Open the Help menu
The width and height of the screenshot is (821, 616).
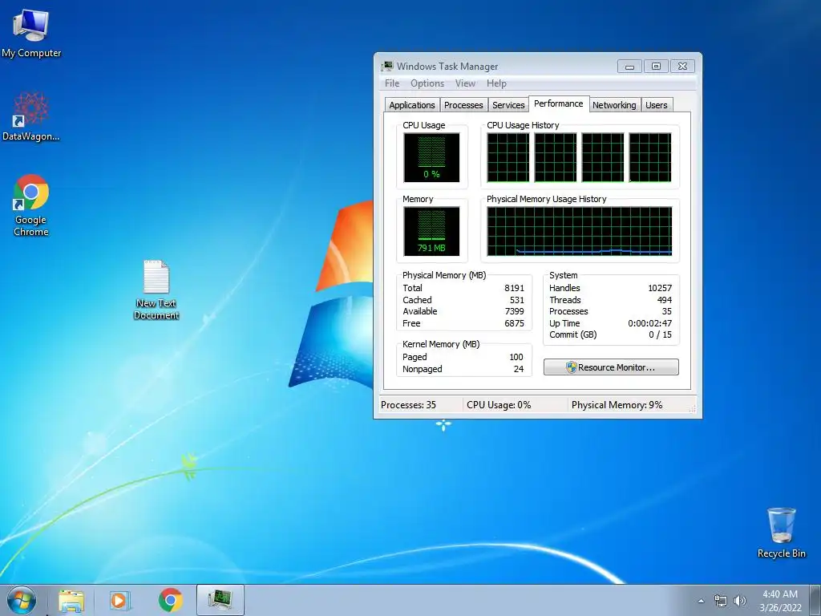pos(496,83)
